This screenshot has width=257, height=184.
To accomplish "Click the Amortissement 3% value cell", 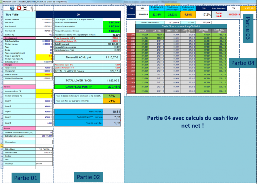I will point(234,8).
